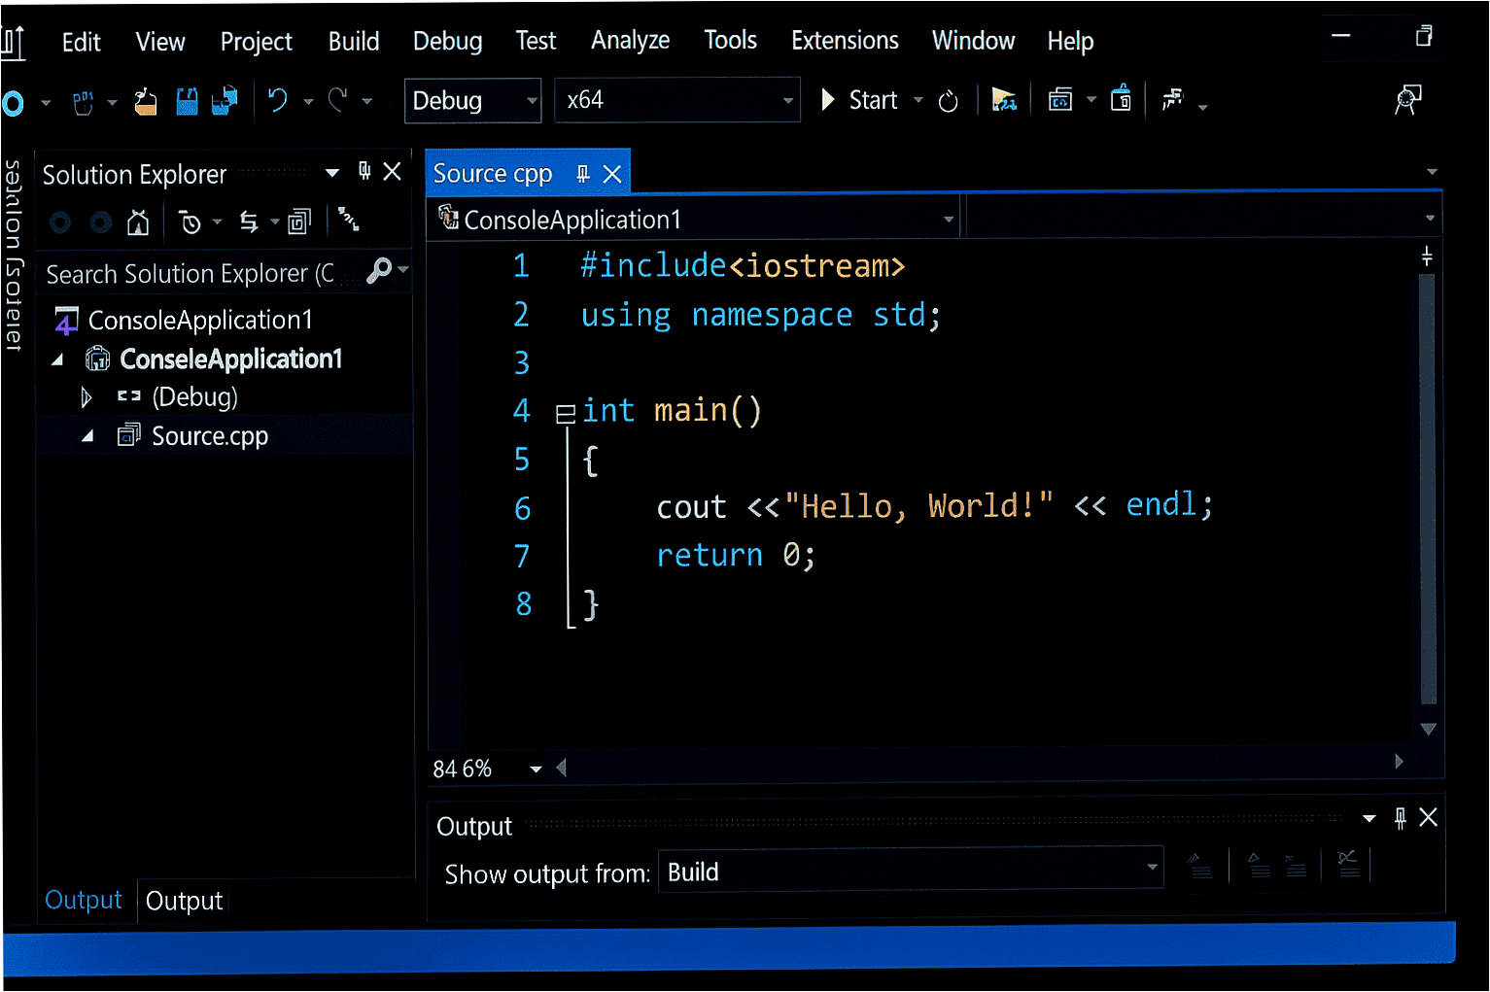Screen dimensions: 1490x992
Task: Collapse the main() function outline box
Action: pyautogui.click(x=566, y=414)
